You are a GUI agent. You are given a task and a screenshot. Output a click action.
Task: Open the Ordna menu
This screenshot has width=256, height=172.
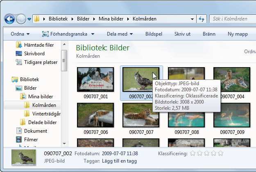(20, 34)
